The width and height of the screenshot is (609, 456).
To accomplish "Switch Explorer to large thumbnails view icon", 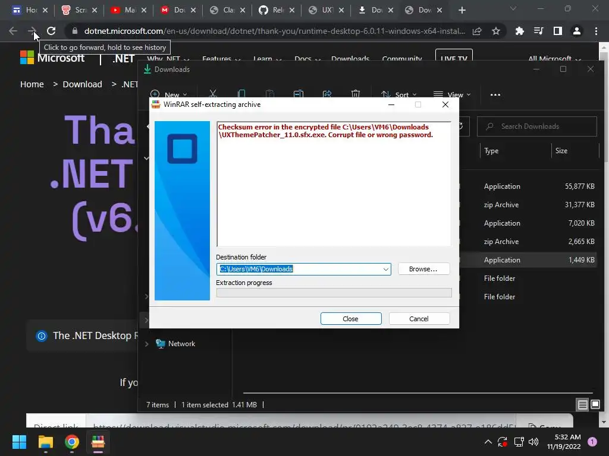I will [595, 405].
